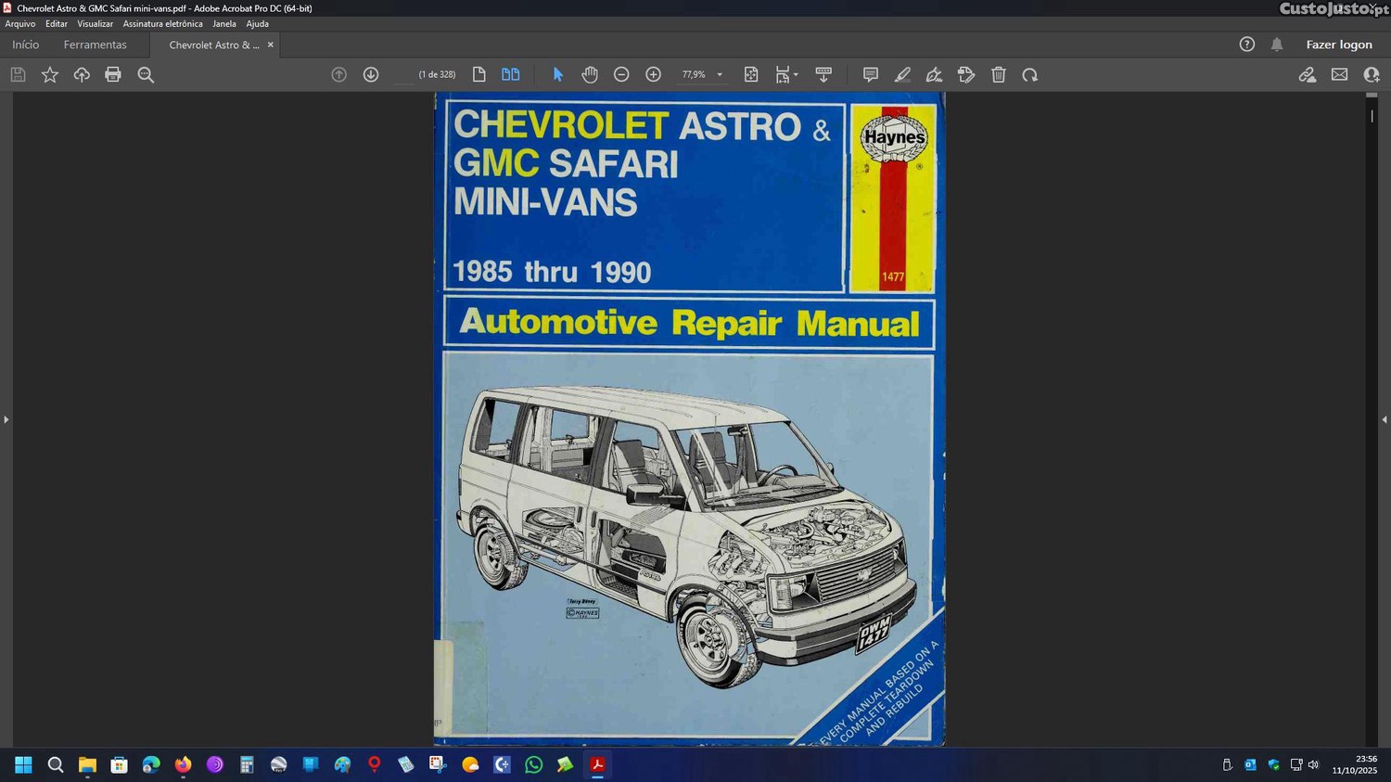Choose the highlighter pen tool
1391x782 pixels.
(x=902, y=75)
